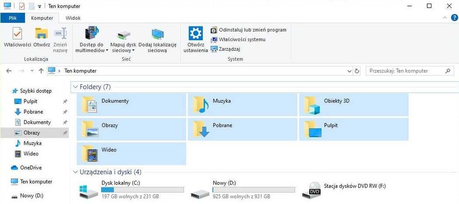Select Szybki dostęp in the sidebar
Image resolution: width=459 pixels, height=204 pixels.
pos(32,91)
